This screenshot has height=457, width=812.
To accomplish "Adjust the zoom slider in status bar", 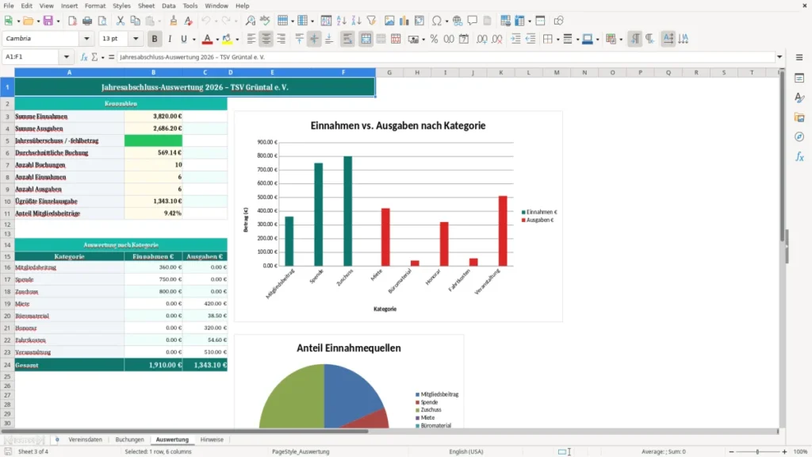I will (x=757, y=451).
